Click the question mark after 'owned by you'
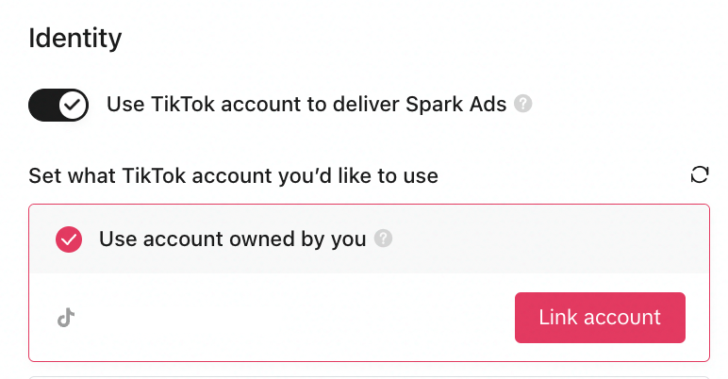 [383, 239]
